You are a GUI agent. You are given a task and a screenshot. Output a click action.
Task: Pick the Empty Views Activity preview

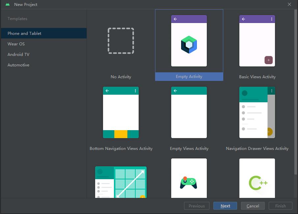(x=189, y=112)
